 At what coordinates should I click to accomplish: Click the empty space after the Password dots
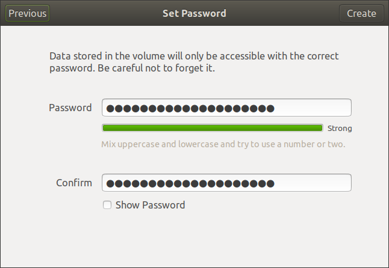[312, 108]
